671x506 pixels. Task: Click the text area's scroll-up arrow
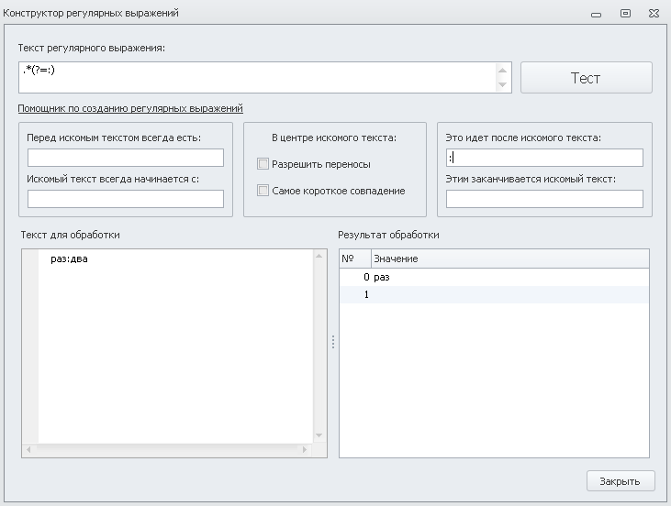click(319, 256)
